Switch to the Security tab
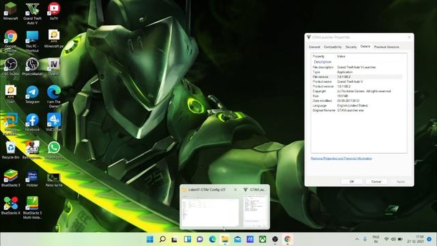Image resolution: width=437 pixels, height=246 pixels. point(351,47)
